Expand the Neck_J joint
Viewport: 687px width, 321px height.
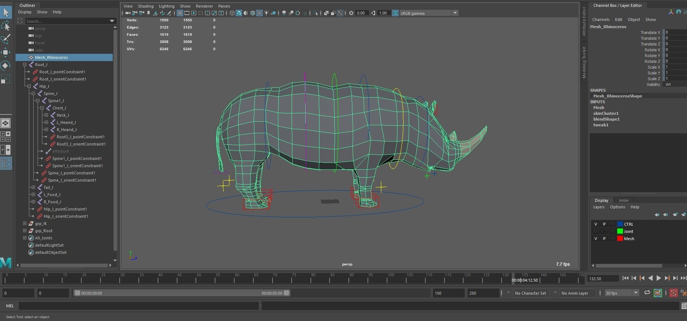[x=47, y=115]
